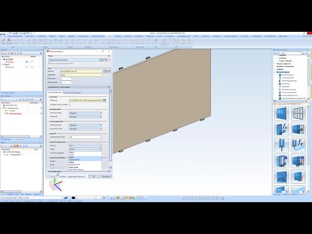Click the highlighted orange icon in bottom-left panel toolbar
Screen dimensions: 312x234
[16, 146]
